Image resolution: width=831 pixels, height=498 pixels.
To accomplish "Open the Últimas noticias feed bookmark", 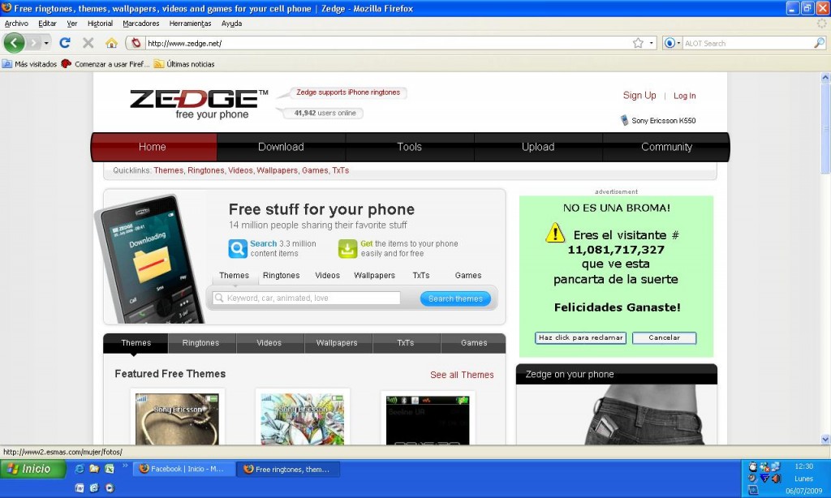I will tap(184, 64).
